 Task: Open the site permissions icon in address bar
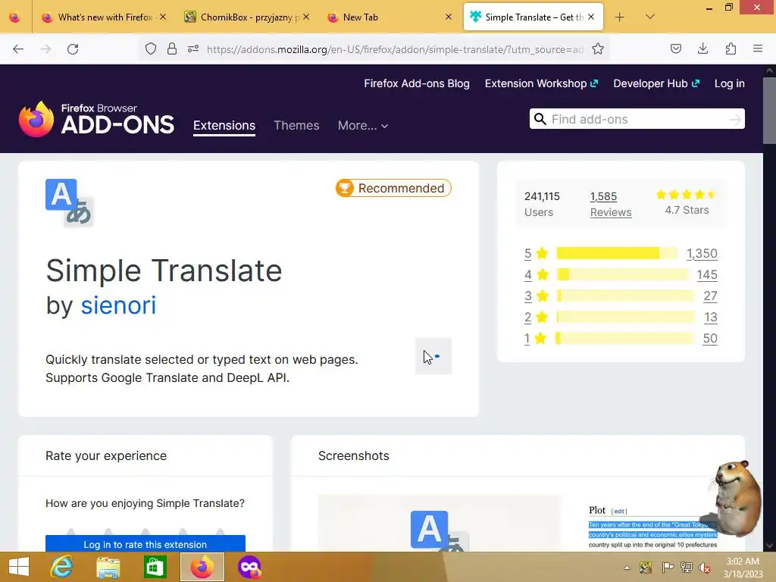pos(193,48)
